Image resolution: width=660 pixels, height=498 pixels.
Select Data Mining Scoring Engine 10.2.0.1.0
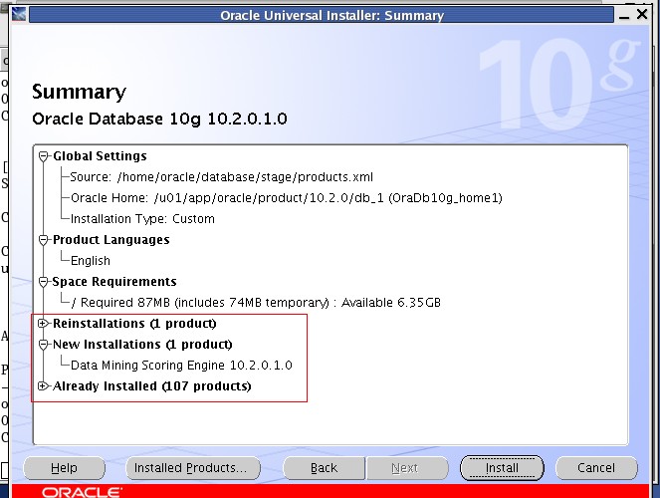[181, 366]
